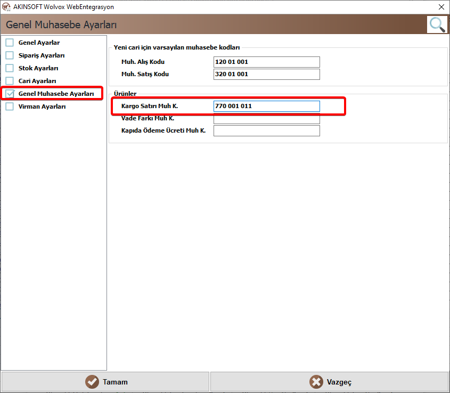The height and width of the screenshot is (393, 450).
Task: Click the "Ürünler" group heading
Action: pyautogui.click(x=125, y=94)
